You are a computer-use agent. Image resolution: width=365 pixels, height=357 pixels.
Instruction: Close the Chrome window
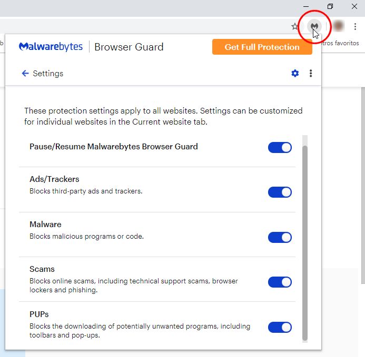tap(354, 6)
